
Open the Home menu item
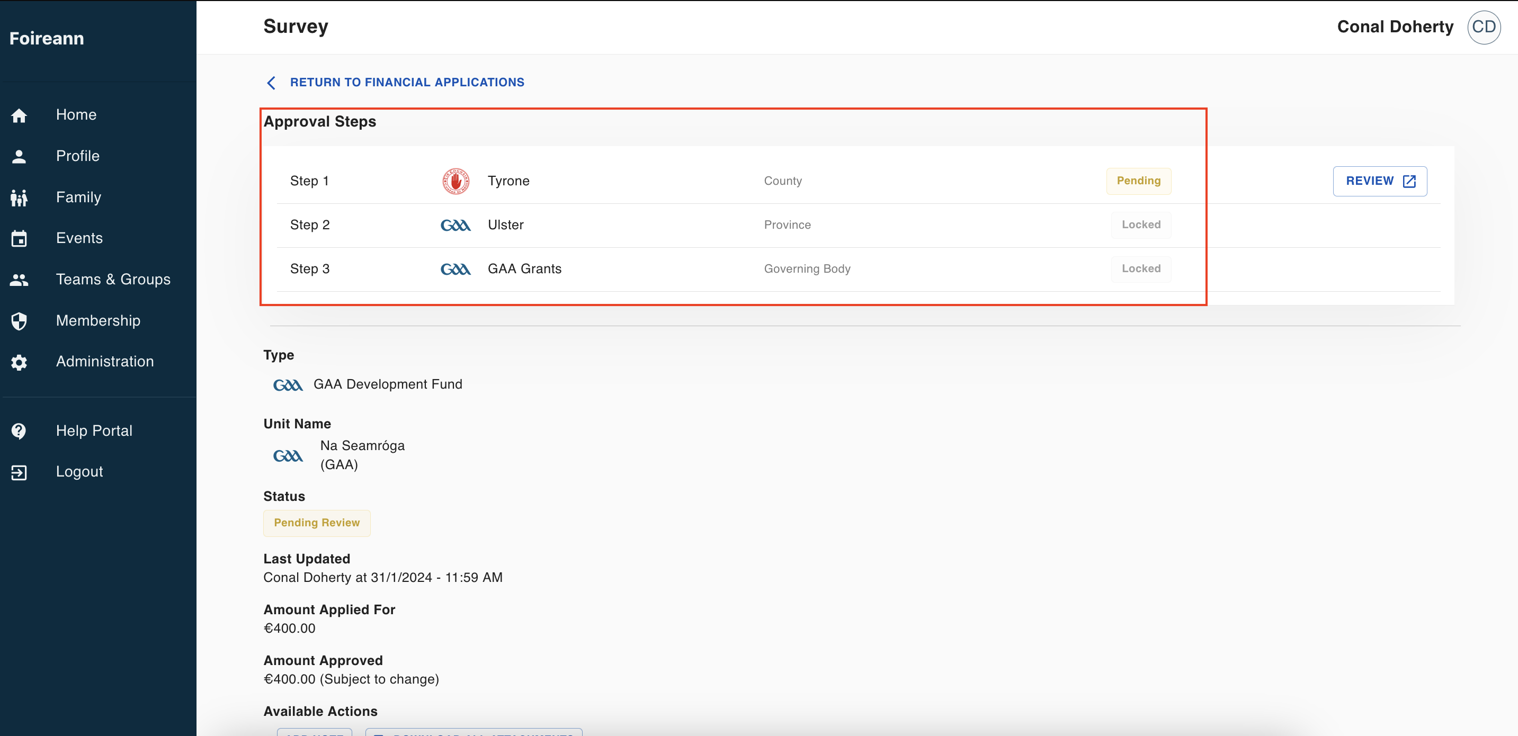pyautogui.click(x=76, y=115)
